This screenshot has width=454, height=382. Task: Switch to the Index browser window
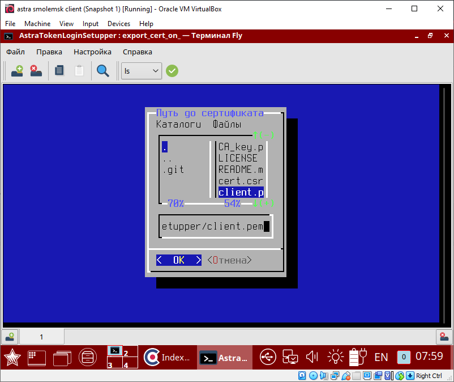click(167, 358)
